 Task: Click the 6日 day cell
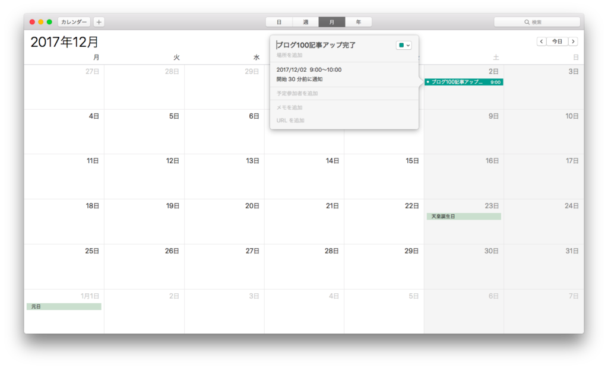click(x=224, y=132)
